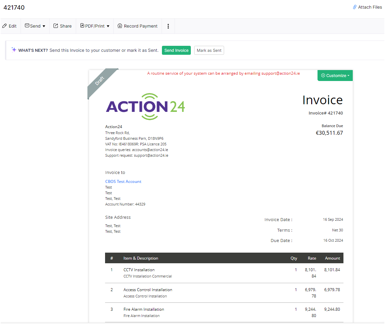
Task: Click the Edit pencil icon
Action: point(5,26)
